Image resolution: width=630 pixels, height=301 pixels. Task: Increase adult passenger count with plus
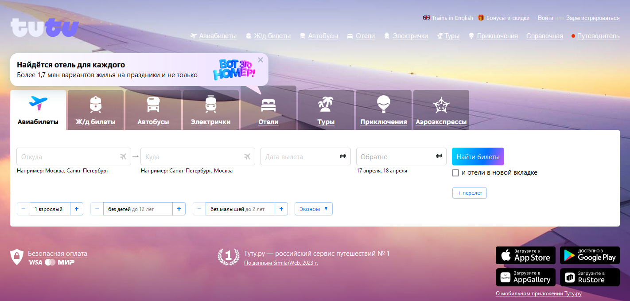(x=76, y=209)
